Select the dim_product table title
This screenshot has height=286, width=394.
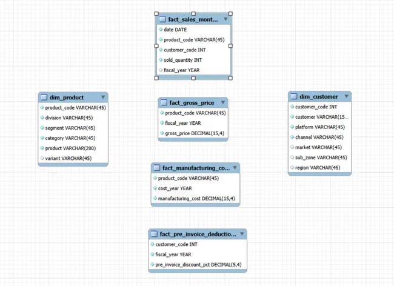click(67, 98)
